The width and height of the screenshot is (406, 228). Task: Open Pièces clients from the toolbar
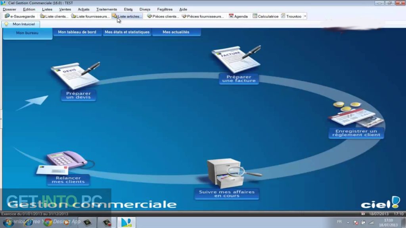pos(163,16)
